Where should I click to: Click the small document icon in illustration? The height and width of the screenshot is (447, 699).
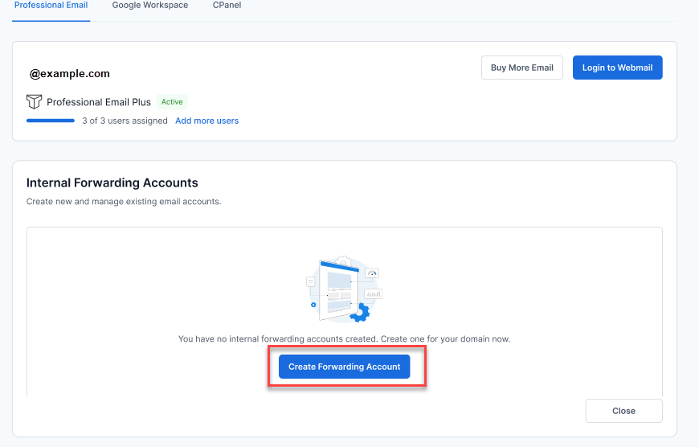coord(311,282)
